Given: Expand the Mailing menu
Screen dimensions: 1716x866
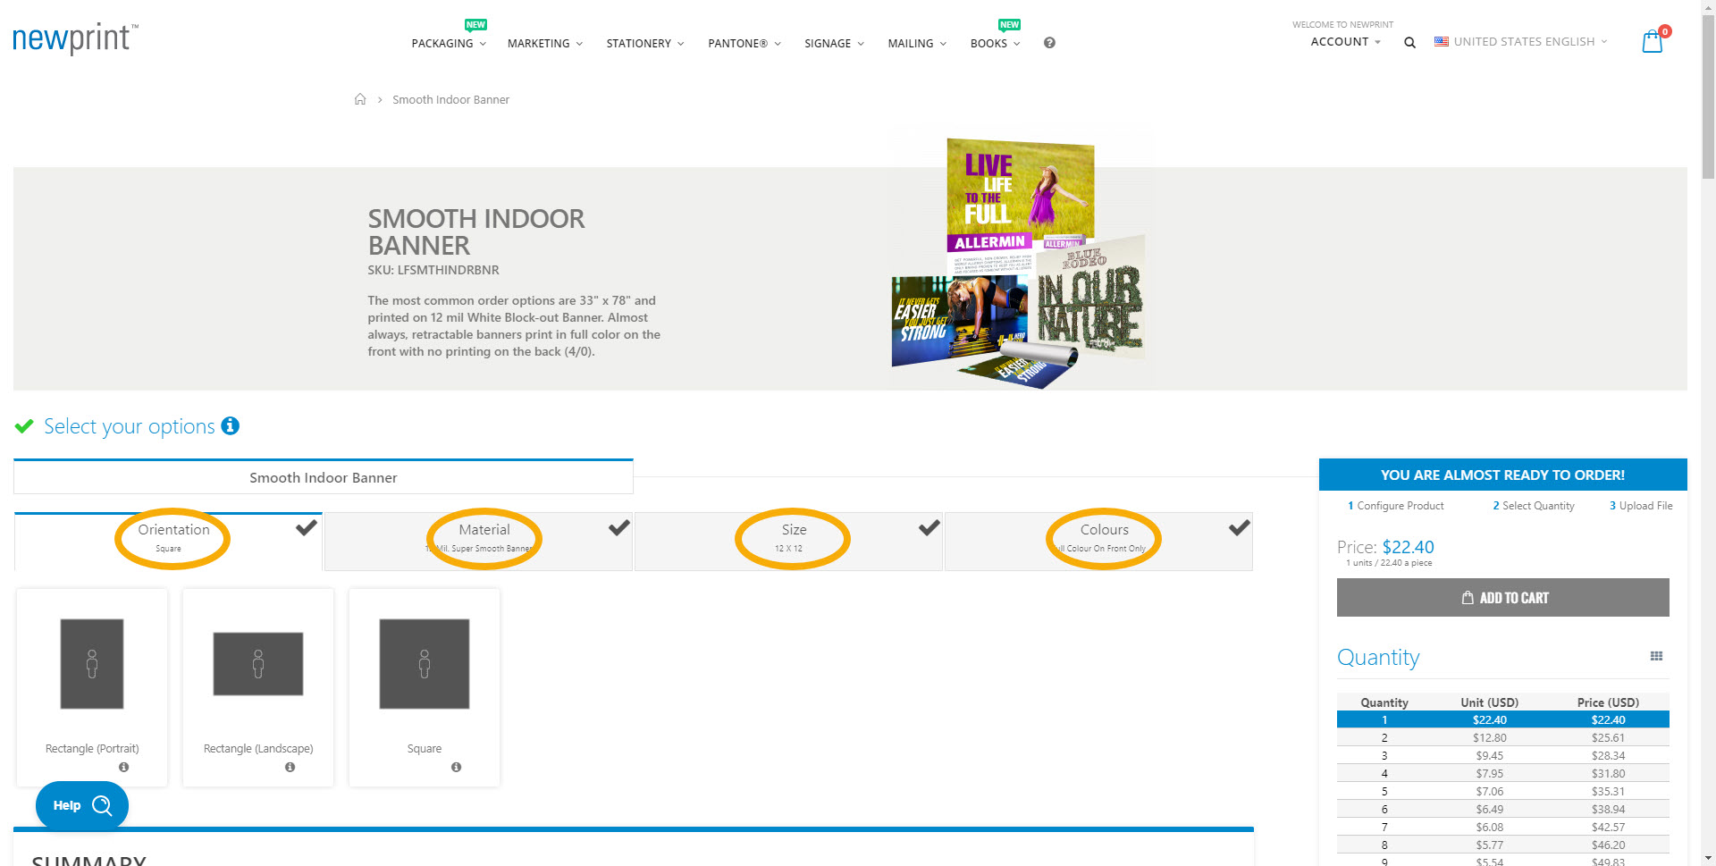Looking at the screenshot, I should click(917, 43).
